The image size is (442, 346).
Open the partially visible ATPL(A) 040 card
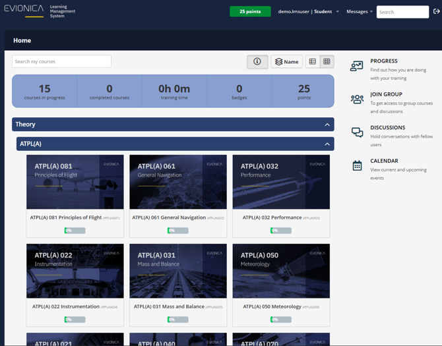(x=178, y=339)
